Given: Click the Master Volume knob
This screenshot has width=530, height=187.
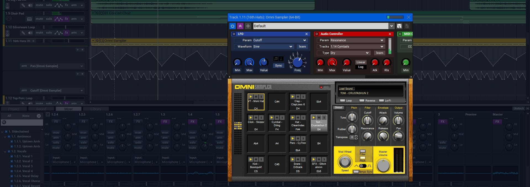Looking at the screenshot, I should (383, 166).
